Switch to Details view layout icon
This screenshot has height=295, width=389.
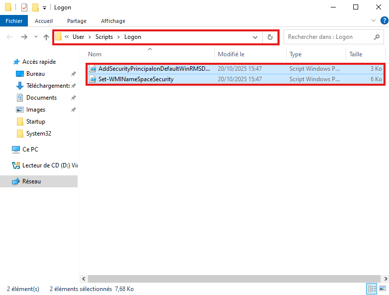click(x=371, y=289)
